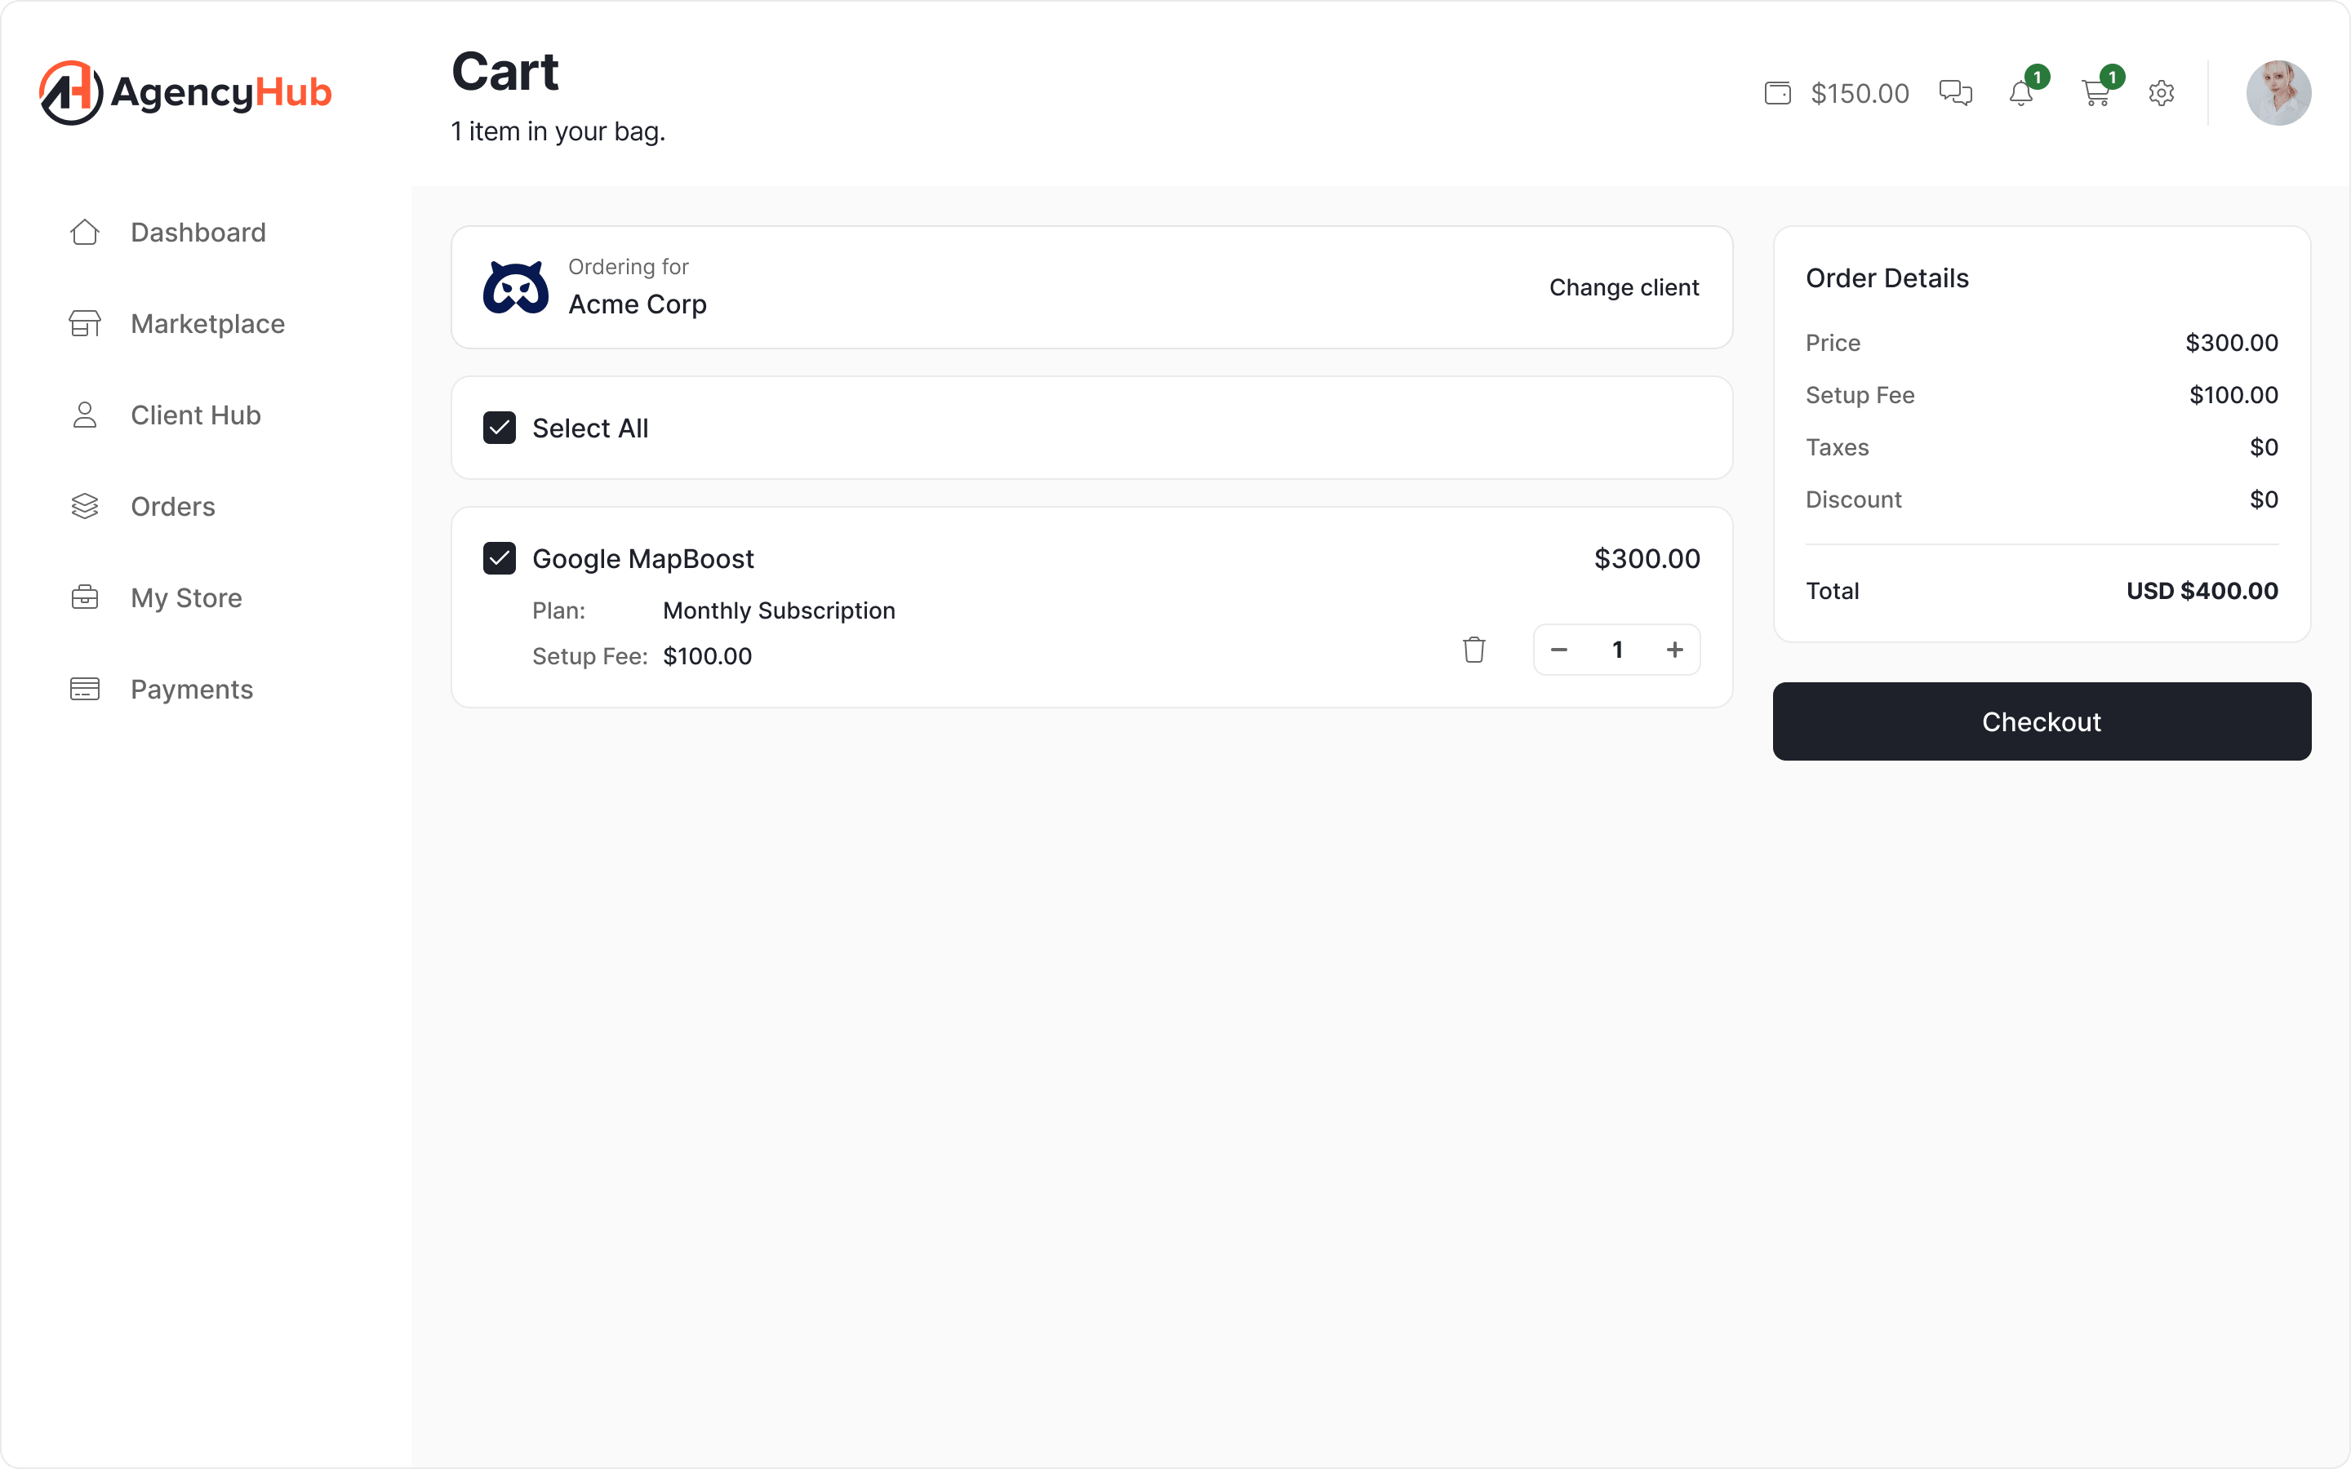Open the Orders page
The image size is (2351, 1469).
click(x=173, y=506)
